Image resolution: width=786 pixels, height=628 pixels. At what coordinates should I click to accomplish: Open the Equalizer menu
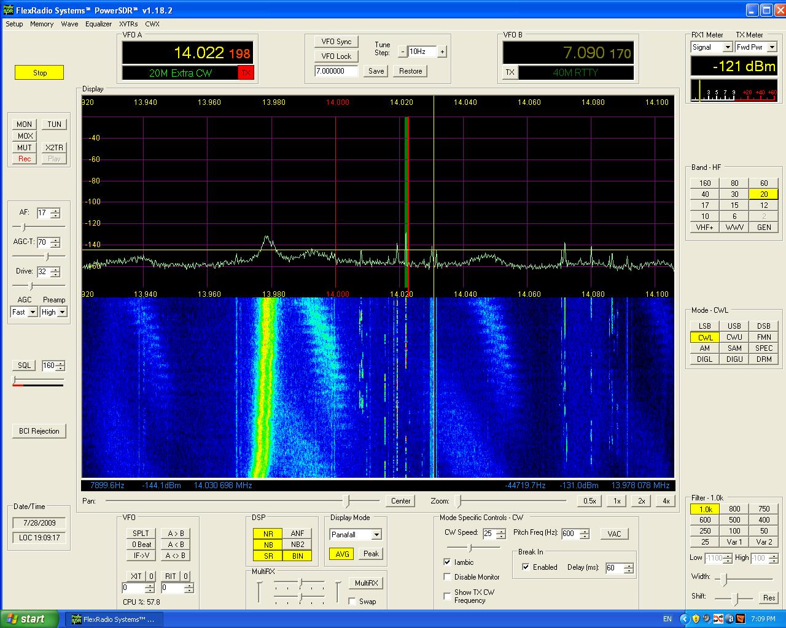pyautogui.click(x=98, y=24)
